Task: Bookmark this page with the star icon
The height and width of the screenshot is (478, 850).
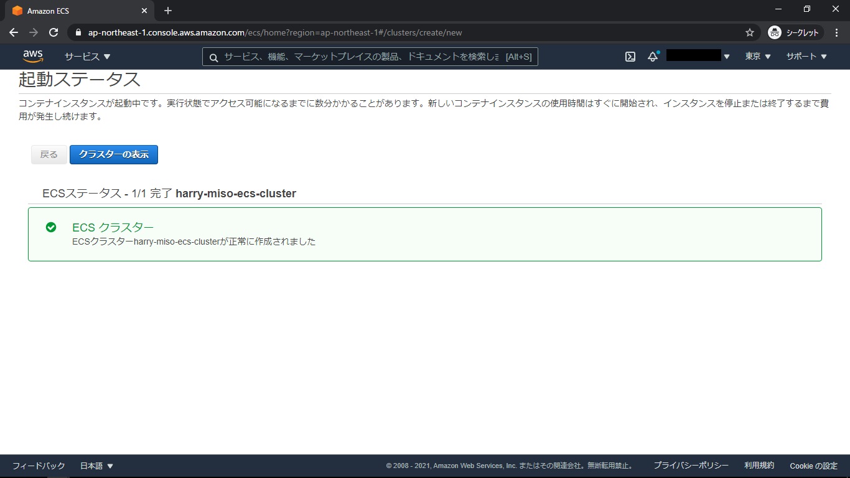Action: tap(750, 32)
